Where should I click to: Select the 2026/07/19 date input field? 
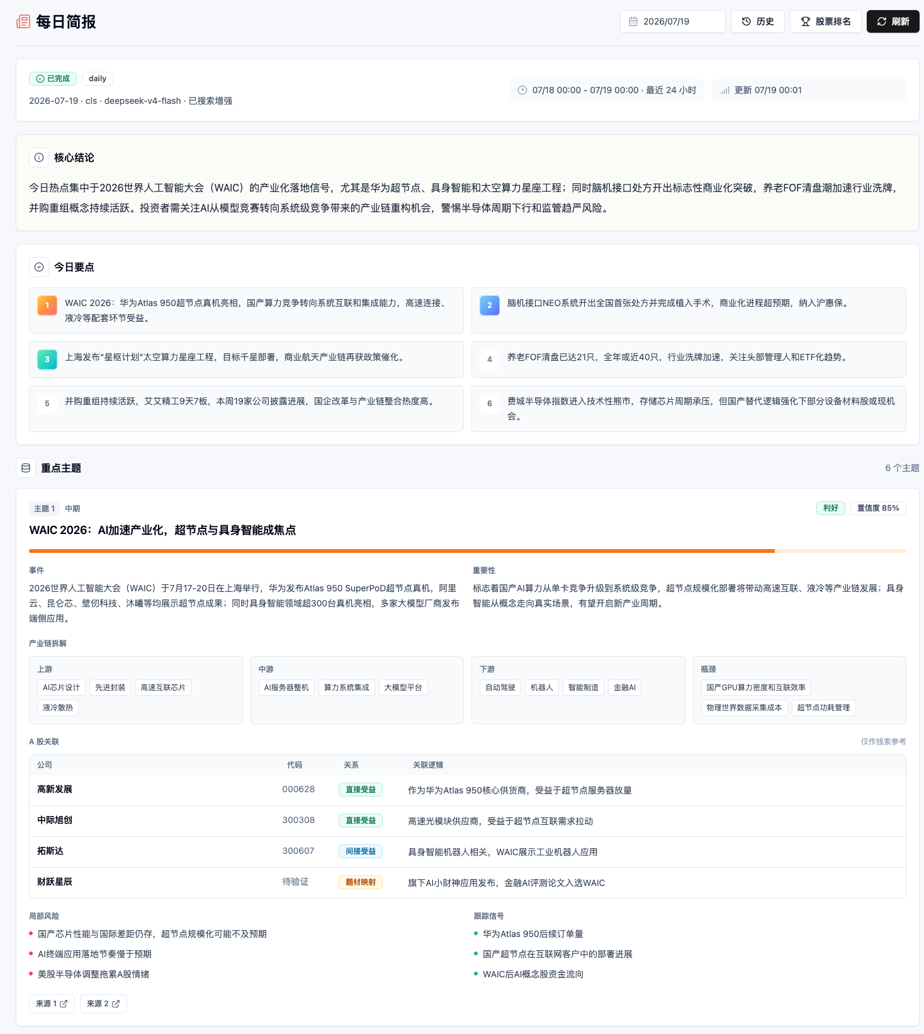[673, 21]
